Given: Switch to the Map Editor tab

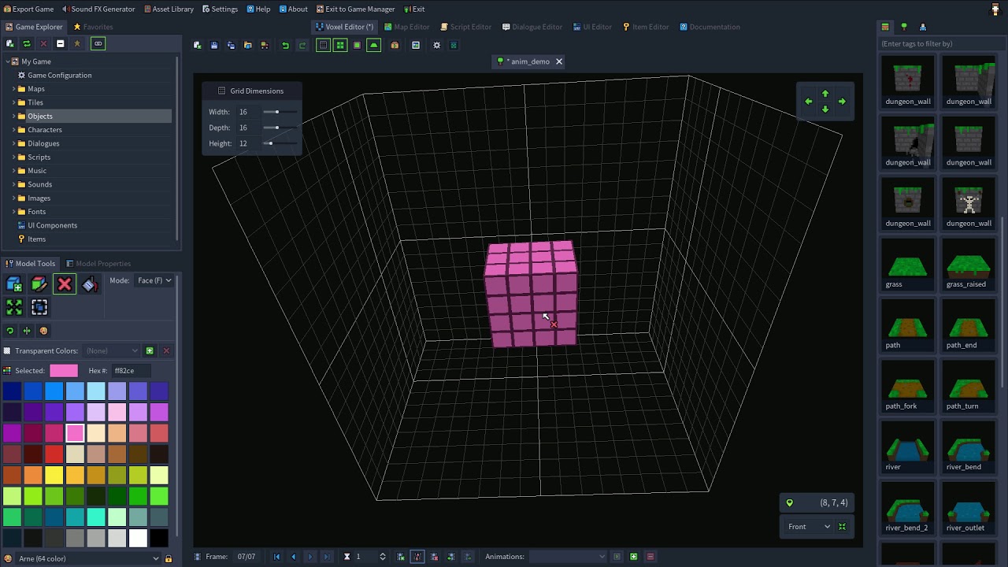Looking at the screenshot, I should tap(406, 27).
